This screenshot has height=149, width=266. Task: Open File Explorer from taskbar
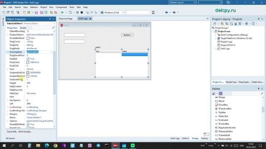tap(38, 145)
